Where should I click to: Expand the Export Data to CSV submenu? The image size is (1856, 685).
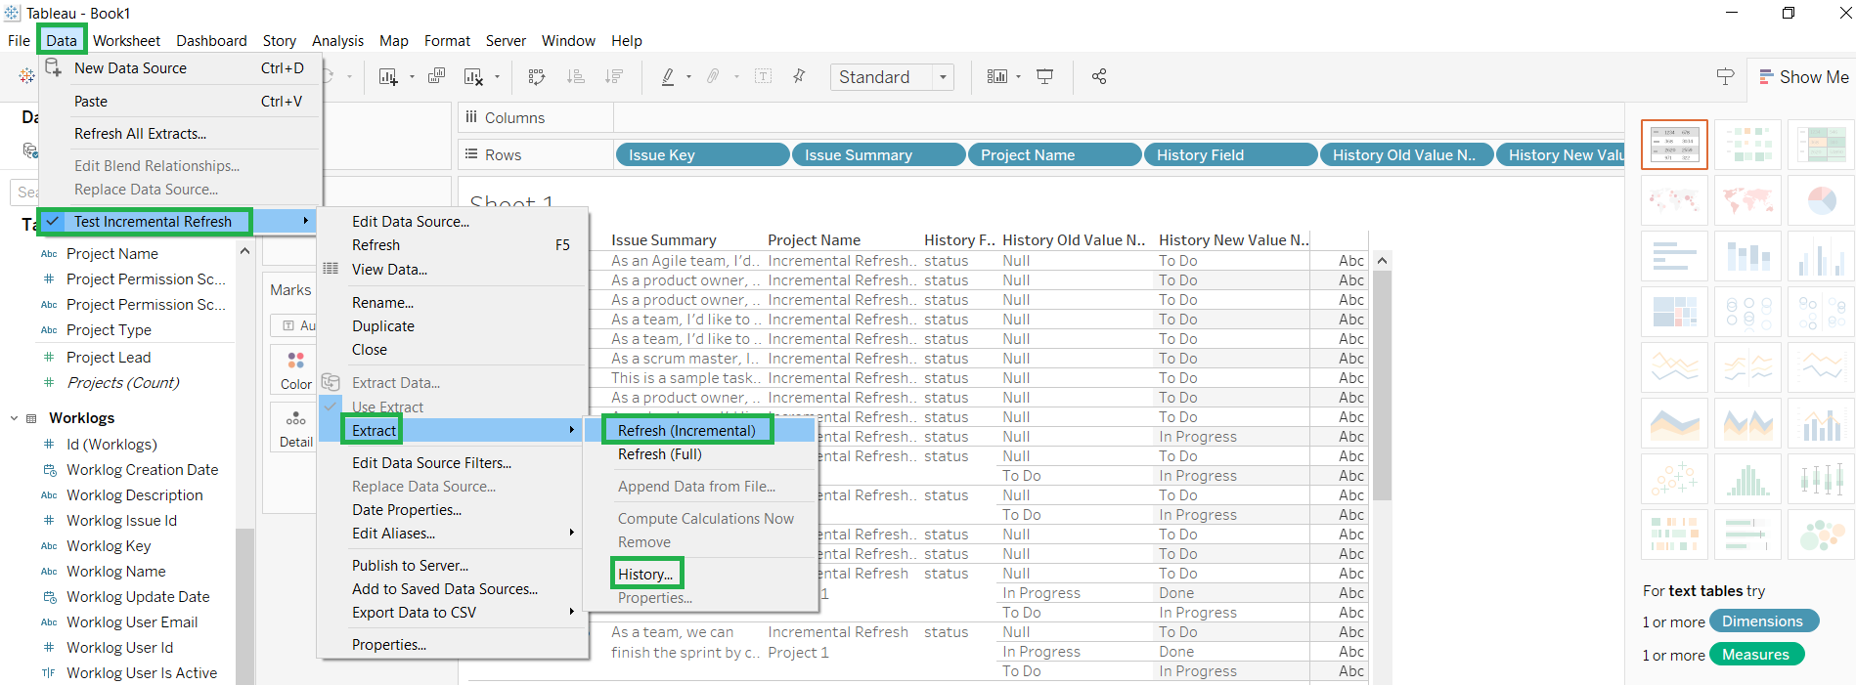(x=572, y=612)
